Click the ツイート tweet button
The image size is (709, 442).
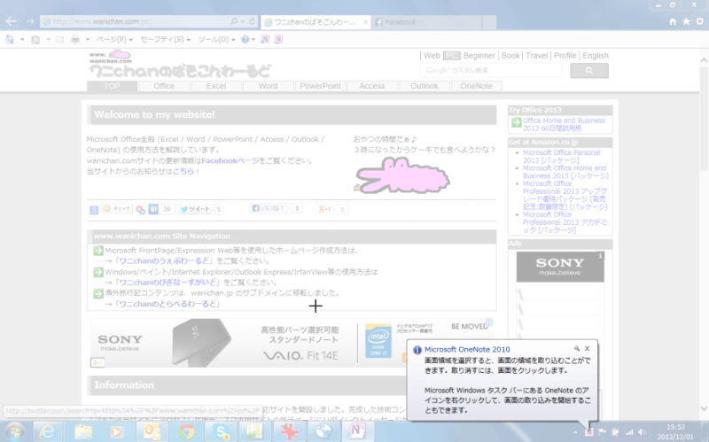coord(195,209)
